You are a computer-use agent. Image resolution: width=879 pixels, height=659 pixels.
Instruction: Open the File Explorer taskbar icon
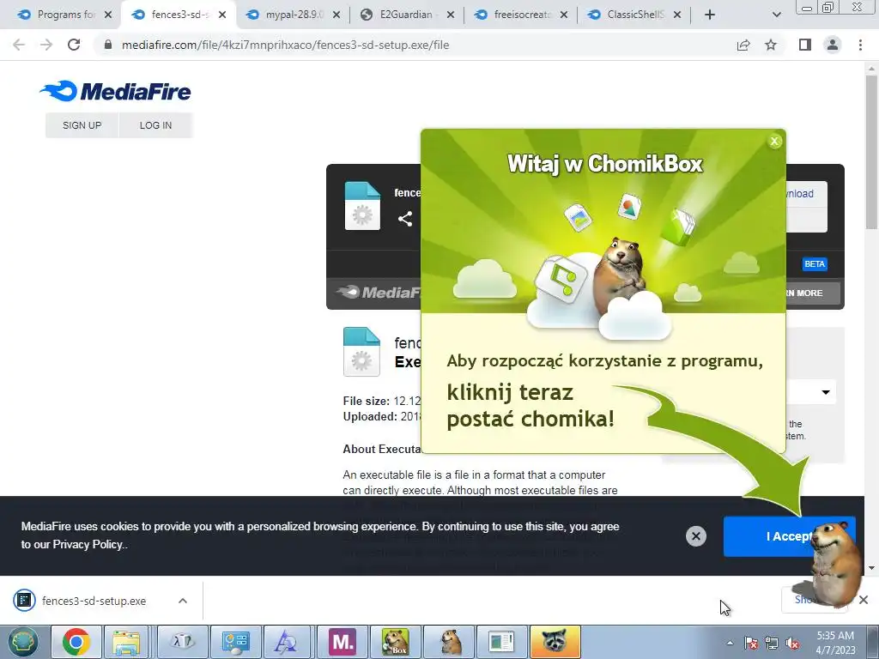tap(127, 642)
